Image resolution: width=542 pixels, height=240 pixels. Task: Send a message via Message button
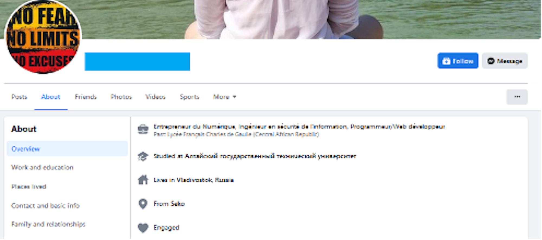coord(505,61)
